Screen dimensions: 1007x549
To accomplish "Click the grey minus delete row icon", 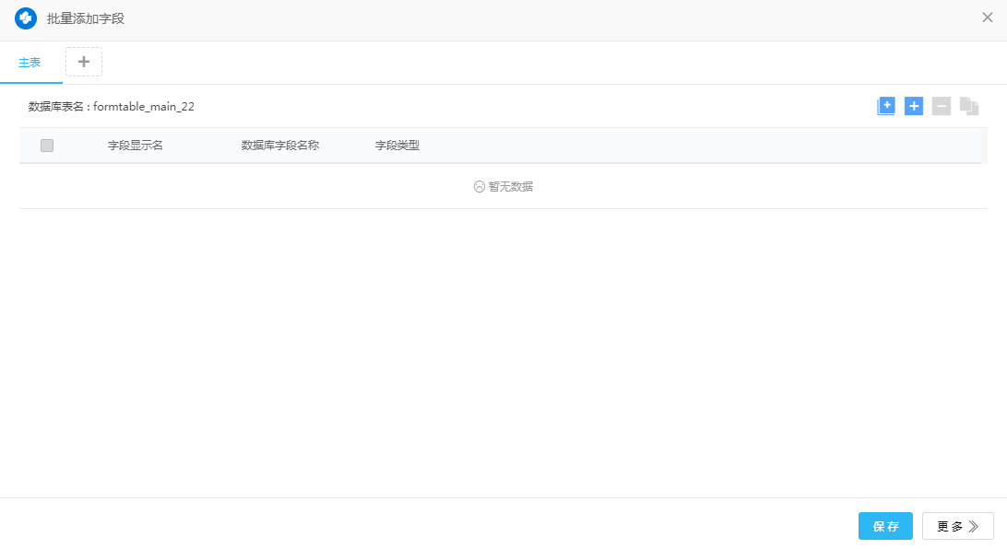I will [x=942, y=106].
